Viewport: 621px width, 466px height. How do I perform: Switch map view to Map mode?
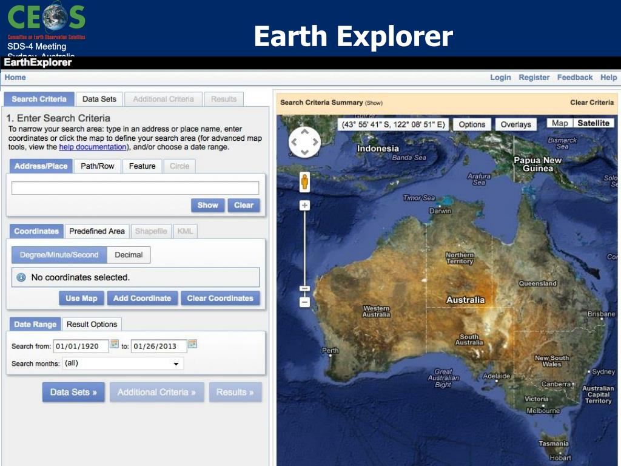point(560,123)
